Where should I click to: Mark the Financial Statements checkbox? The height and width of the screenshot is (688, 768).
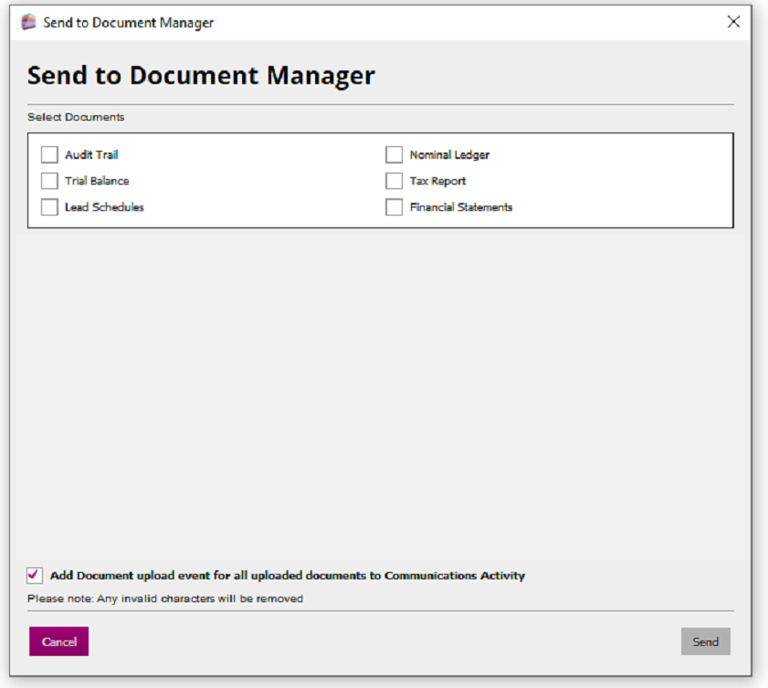[x=394, y=206]
